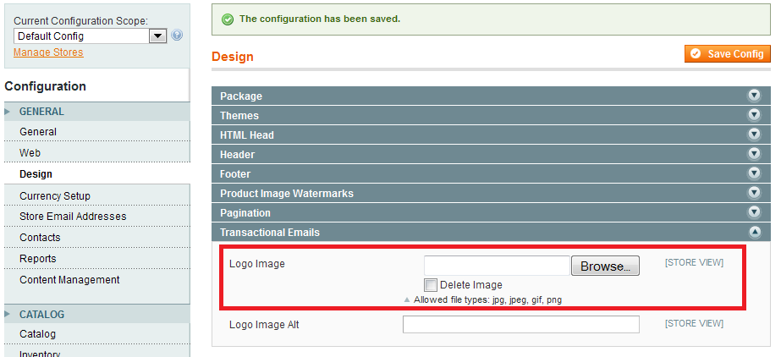Expand the Header section arrow icon

754,154
